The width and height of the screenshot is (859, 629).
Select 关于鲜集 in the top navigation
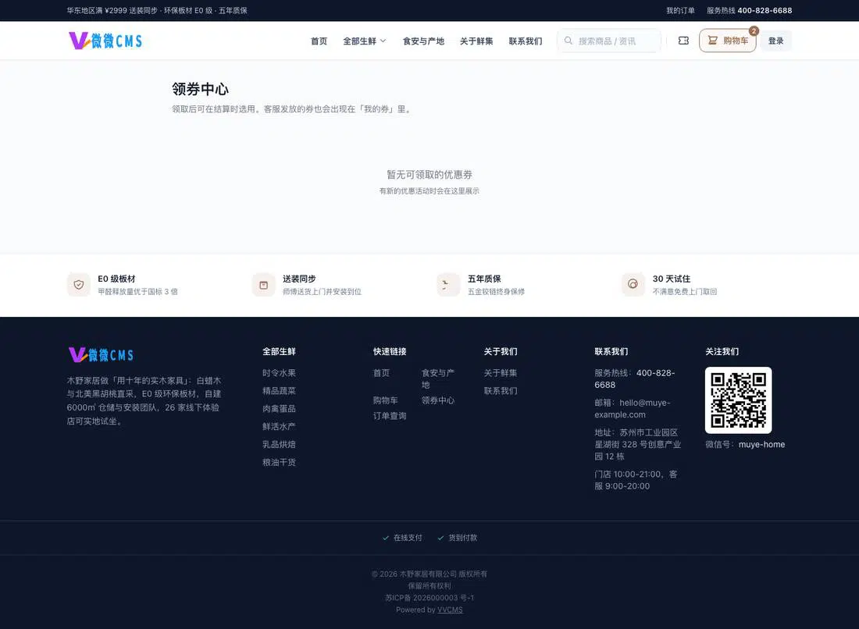(x=476, y=41)
